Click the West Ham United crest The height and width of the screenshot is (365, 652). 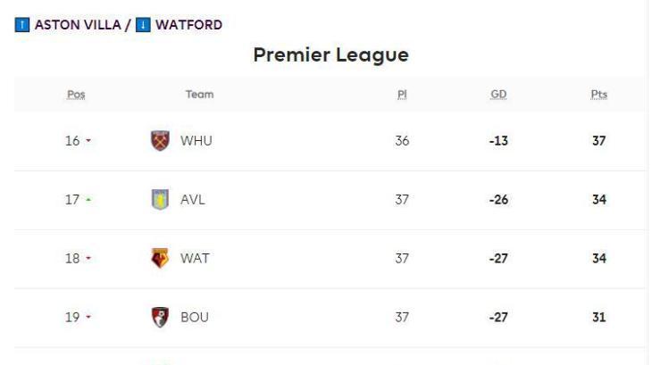(x=160, y=140)
